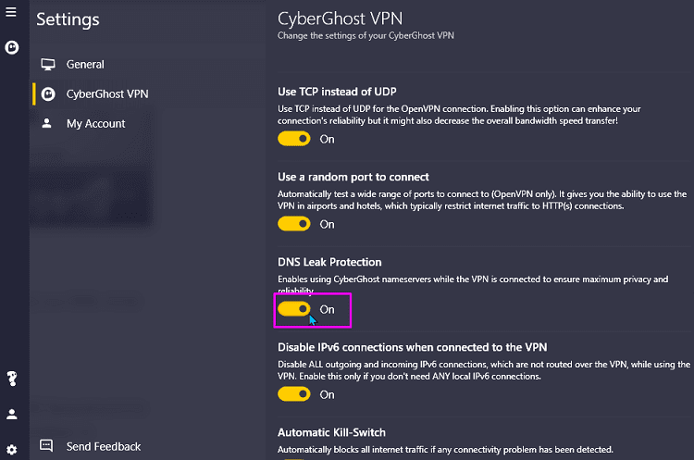Disable the Use TCP instead of UDP toggle
The image size is (694, 460).
(294, 139)
